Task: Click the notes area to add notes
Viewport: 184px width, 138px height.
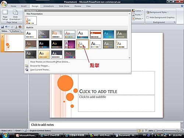Action: (x=105, y=125)
